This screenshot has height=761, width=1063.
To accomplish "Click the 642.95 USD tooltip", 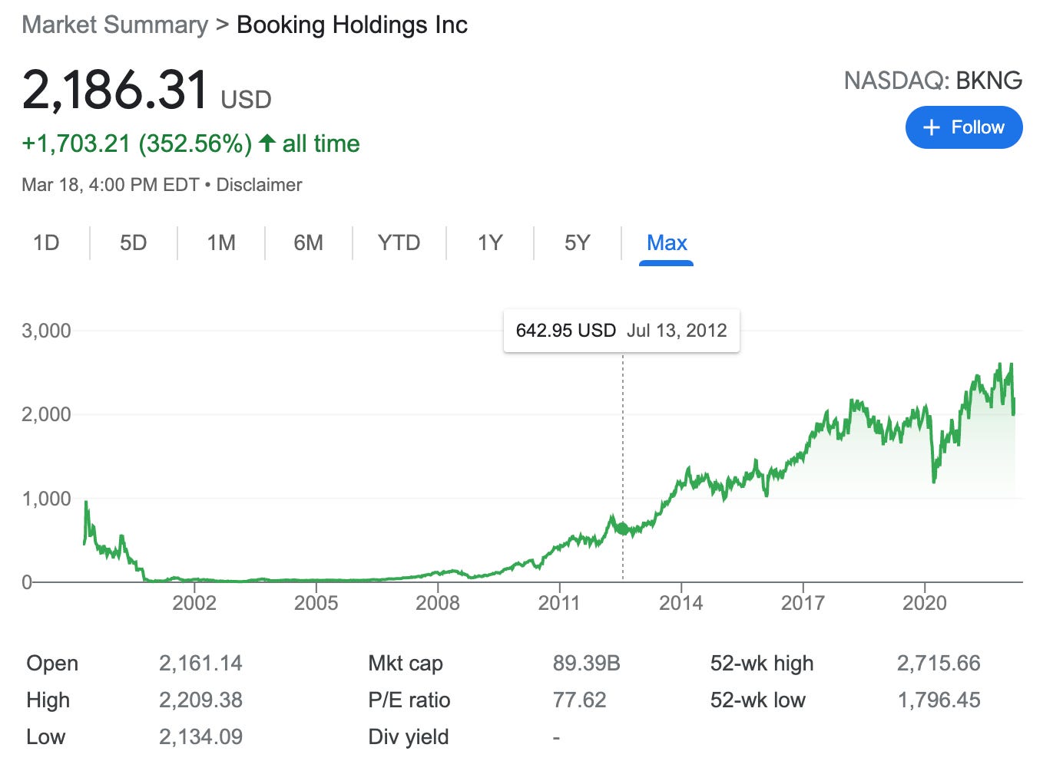I will [x=565, y=331].
